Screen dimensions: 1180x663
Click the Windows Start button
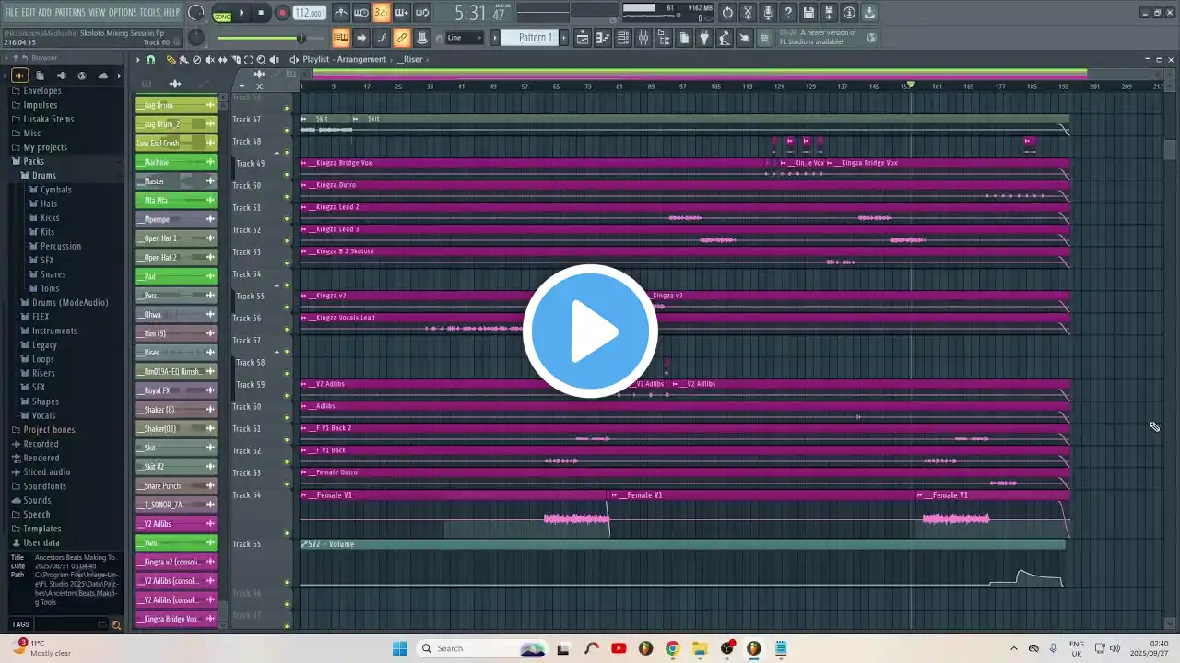399,648
